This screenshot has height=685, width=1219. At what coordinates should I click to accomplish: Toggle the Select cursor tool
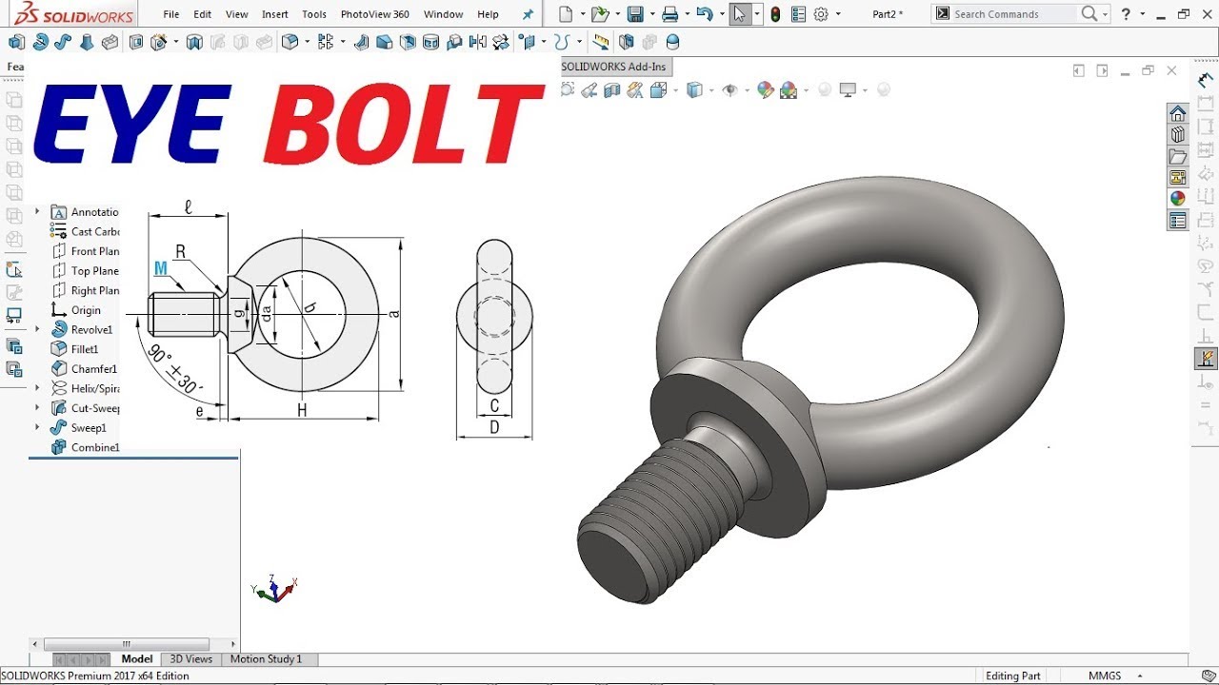740,14
